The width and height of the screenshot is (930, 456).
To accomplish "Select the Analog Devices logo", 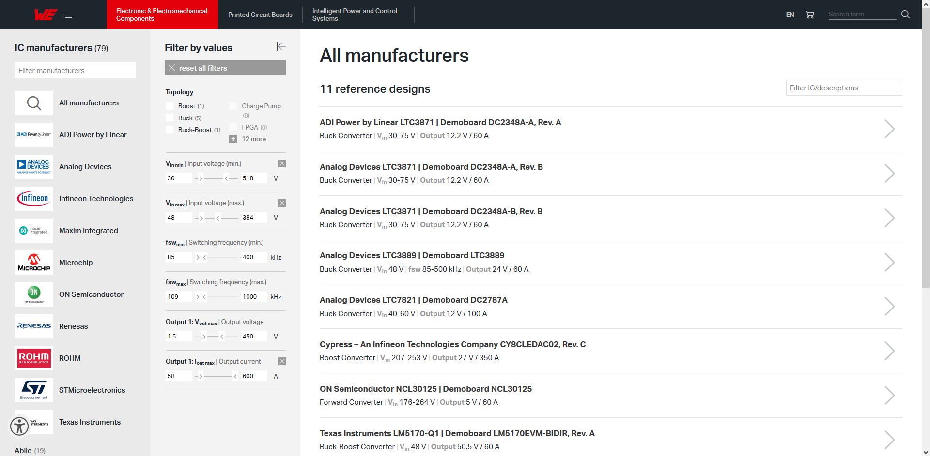I will (x=34, y=167).
